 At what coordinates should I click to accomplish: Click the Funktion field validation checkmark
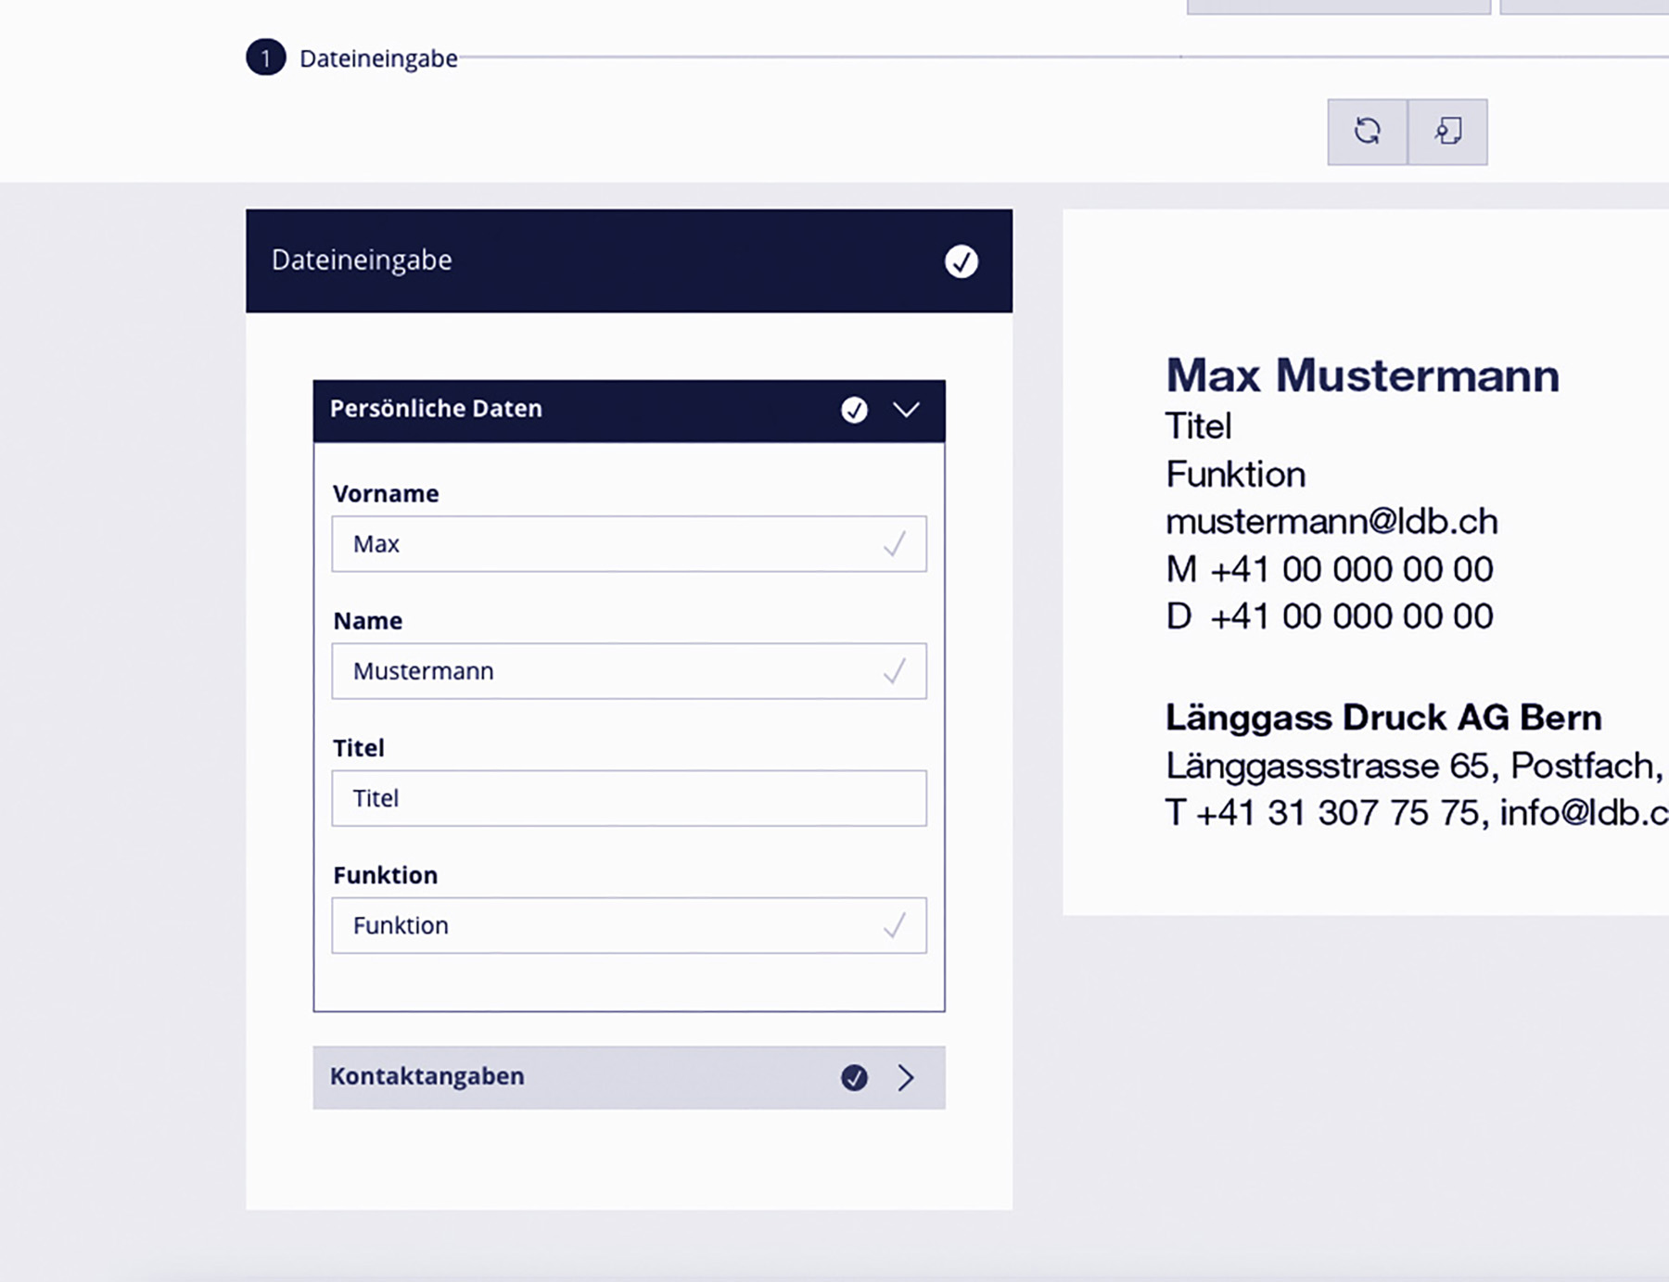click(895, 925)
